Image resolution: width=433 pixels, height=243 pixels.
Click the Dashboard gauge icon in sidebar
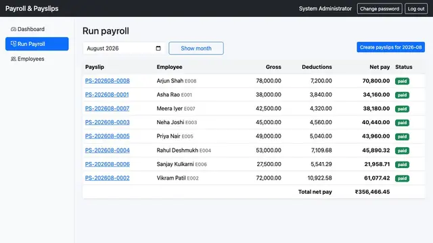click(14, 29)
